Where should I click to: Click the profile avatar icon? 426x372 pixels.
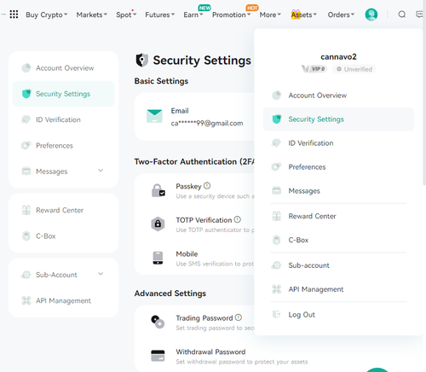[371, 15]
